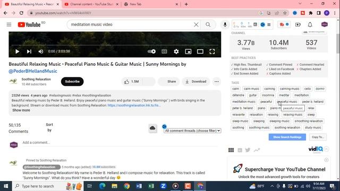Open Zoom from taskbar
340x191 pixels.
coord(163,186)
